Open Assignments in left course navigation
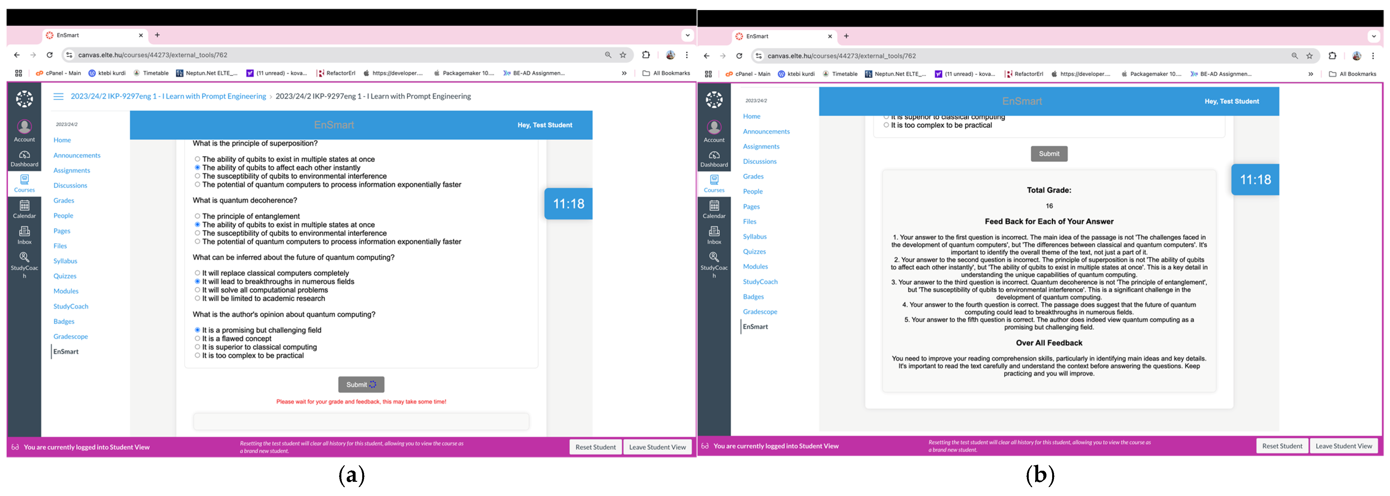This screenshot has width=1390, height=496. pyautogui.click(x=72, y=170)
